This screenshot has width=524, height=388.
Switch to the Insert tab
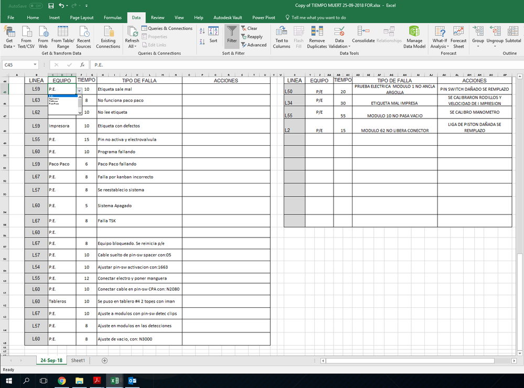click(x=54, y=18)
